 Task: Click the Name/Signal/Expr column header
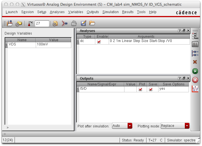102,84
